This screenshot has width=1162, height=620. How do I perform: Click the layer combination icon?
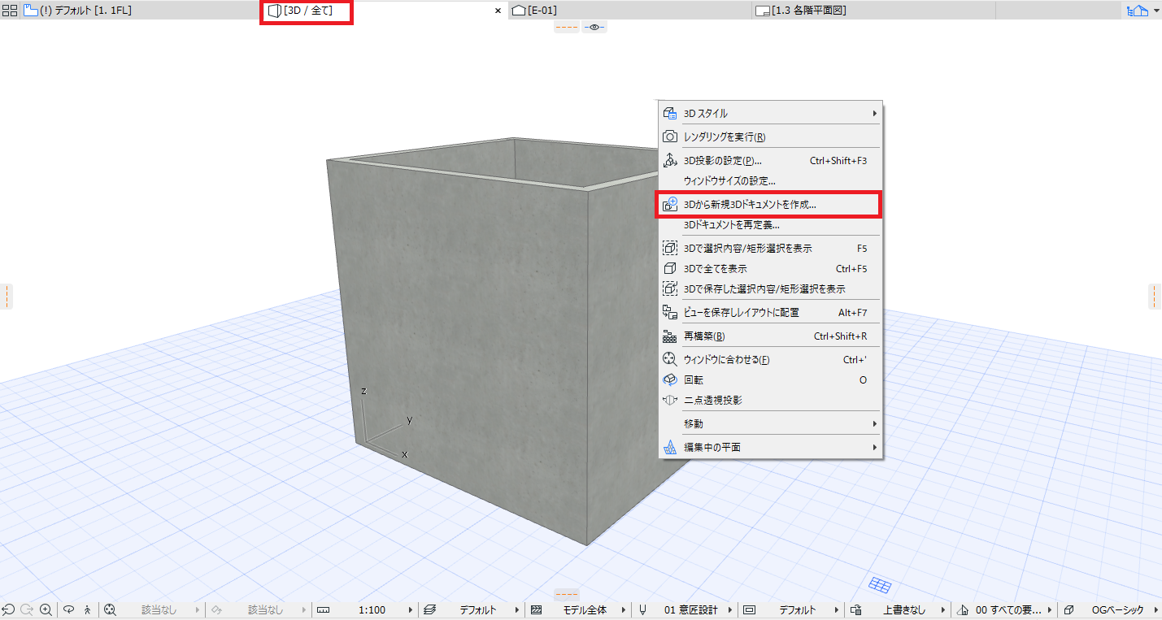click(430, 609)
